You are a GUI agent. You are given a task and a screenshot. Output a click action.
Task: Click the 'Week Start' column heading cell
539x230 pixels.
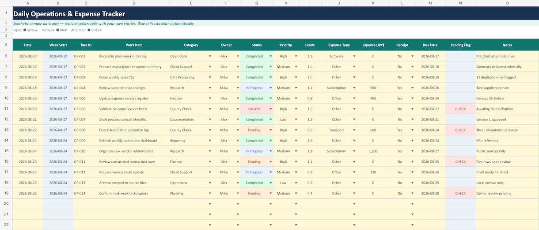tap(58, 45)
